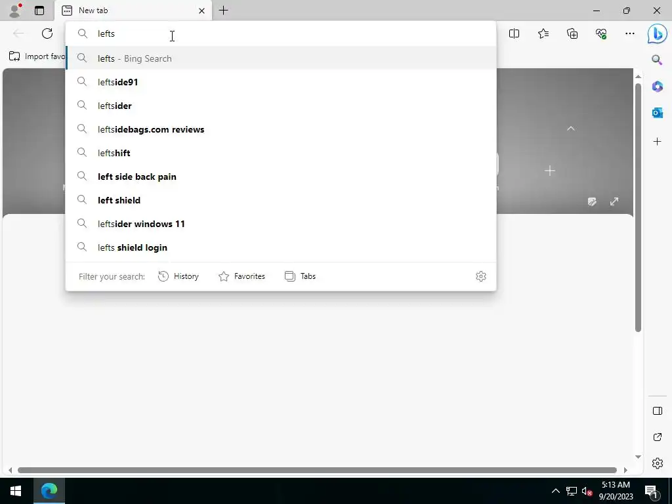This screenshot has width=672, height=504.
Task: Open search suggestion settings gear
Action: (481, 276)
